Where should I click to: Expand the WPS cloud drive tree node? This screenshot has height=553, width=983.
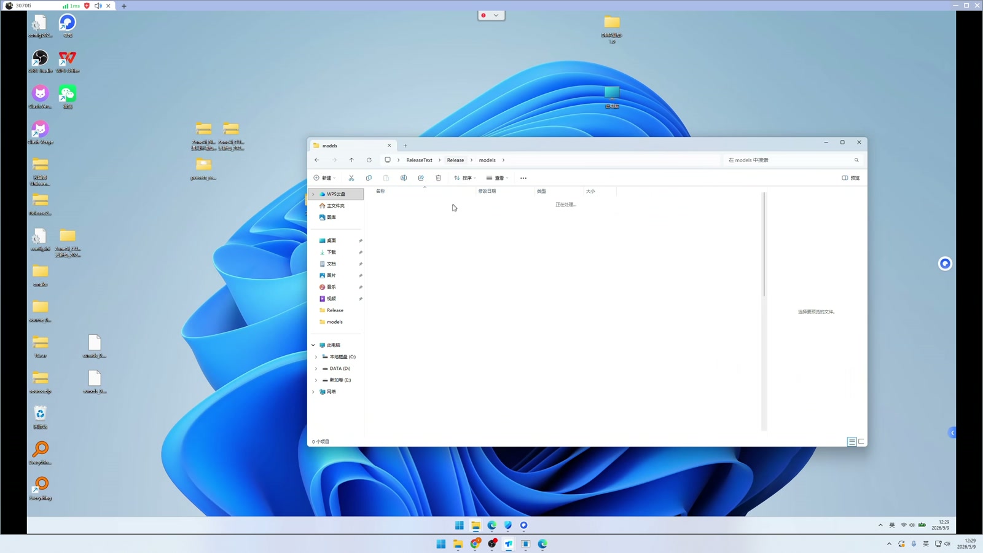coord(313,194)
